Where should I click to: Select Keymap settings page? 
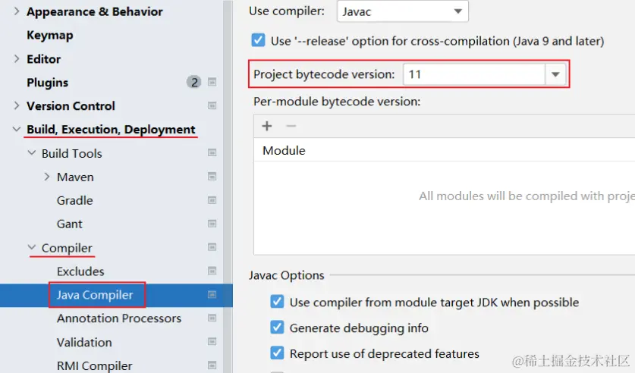coord(49,36)
